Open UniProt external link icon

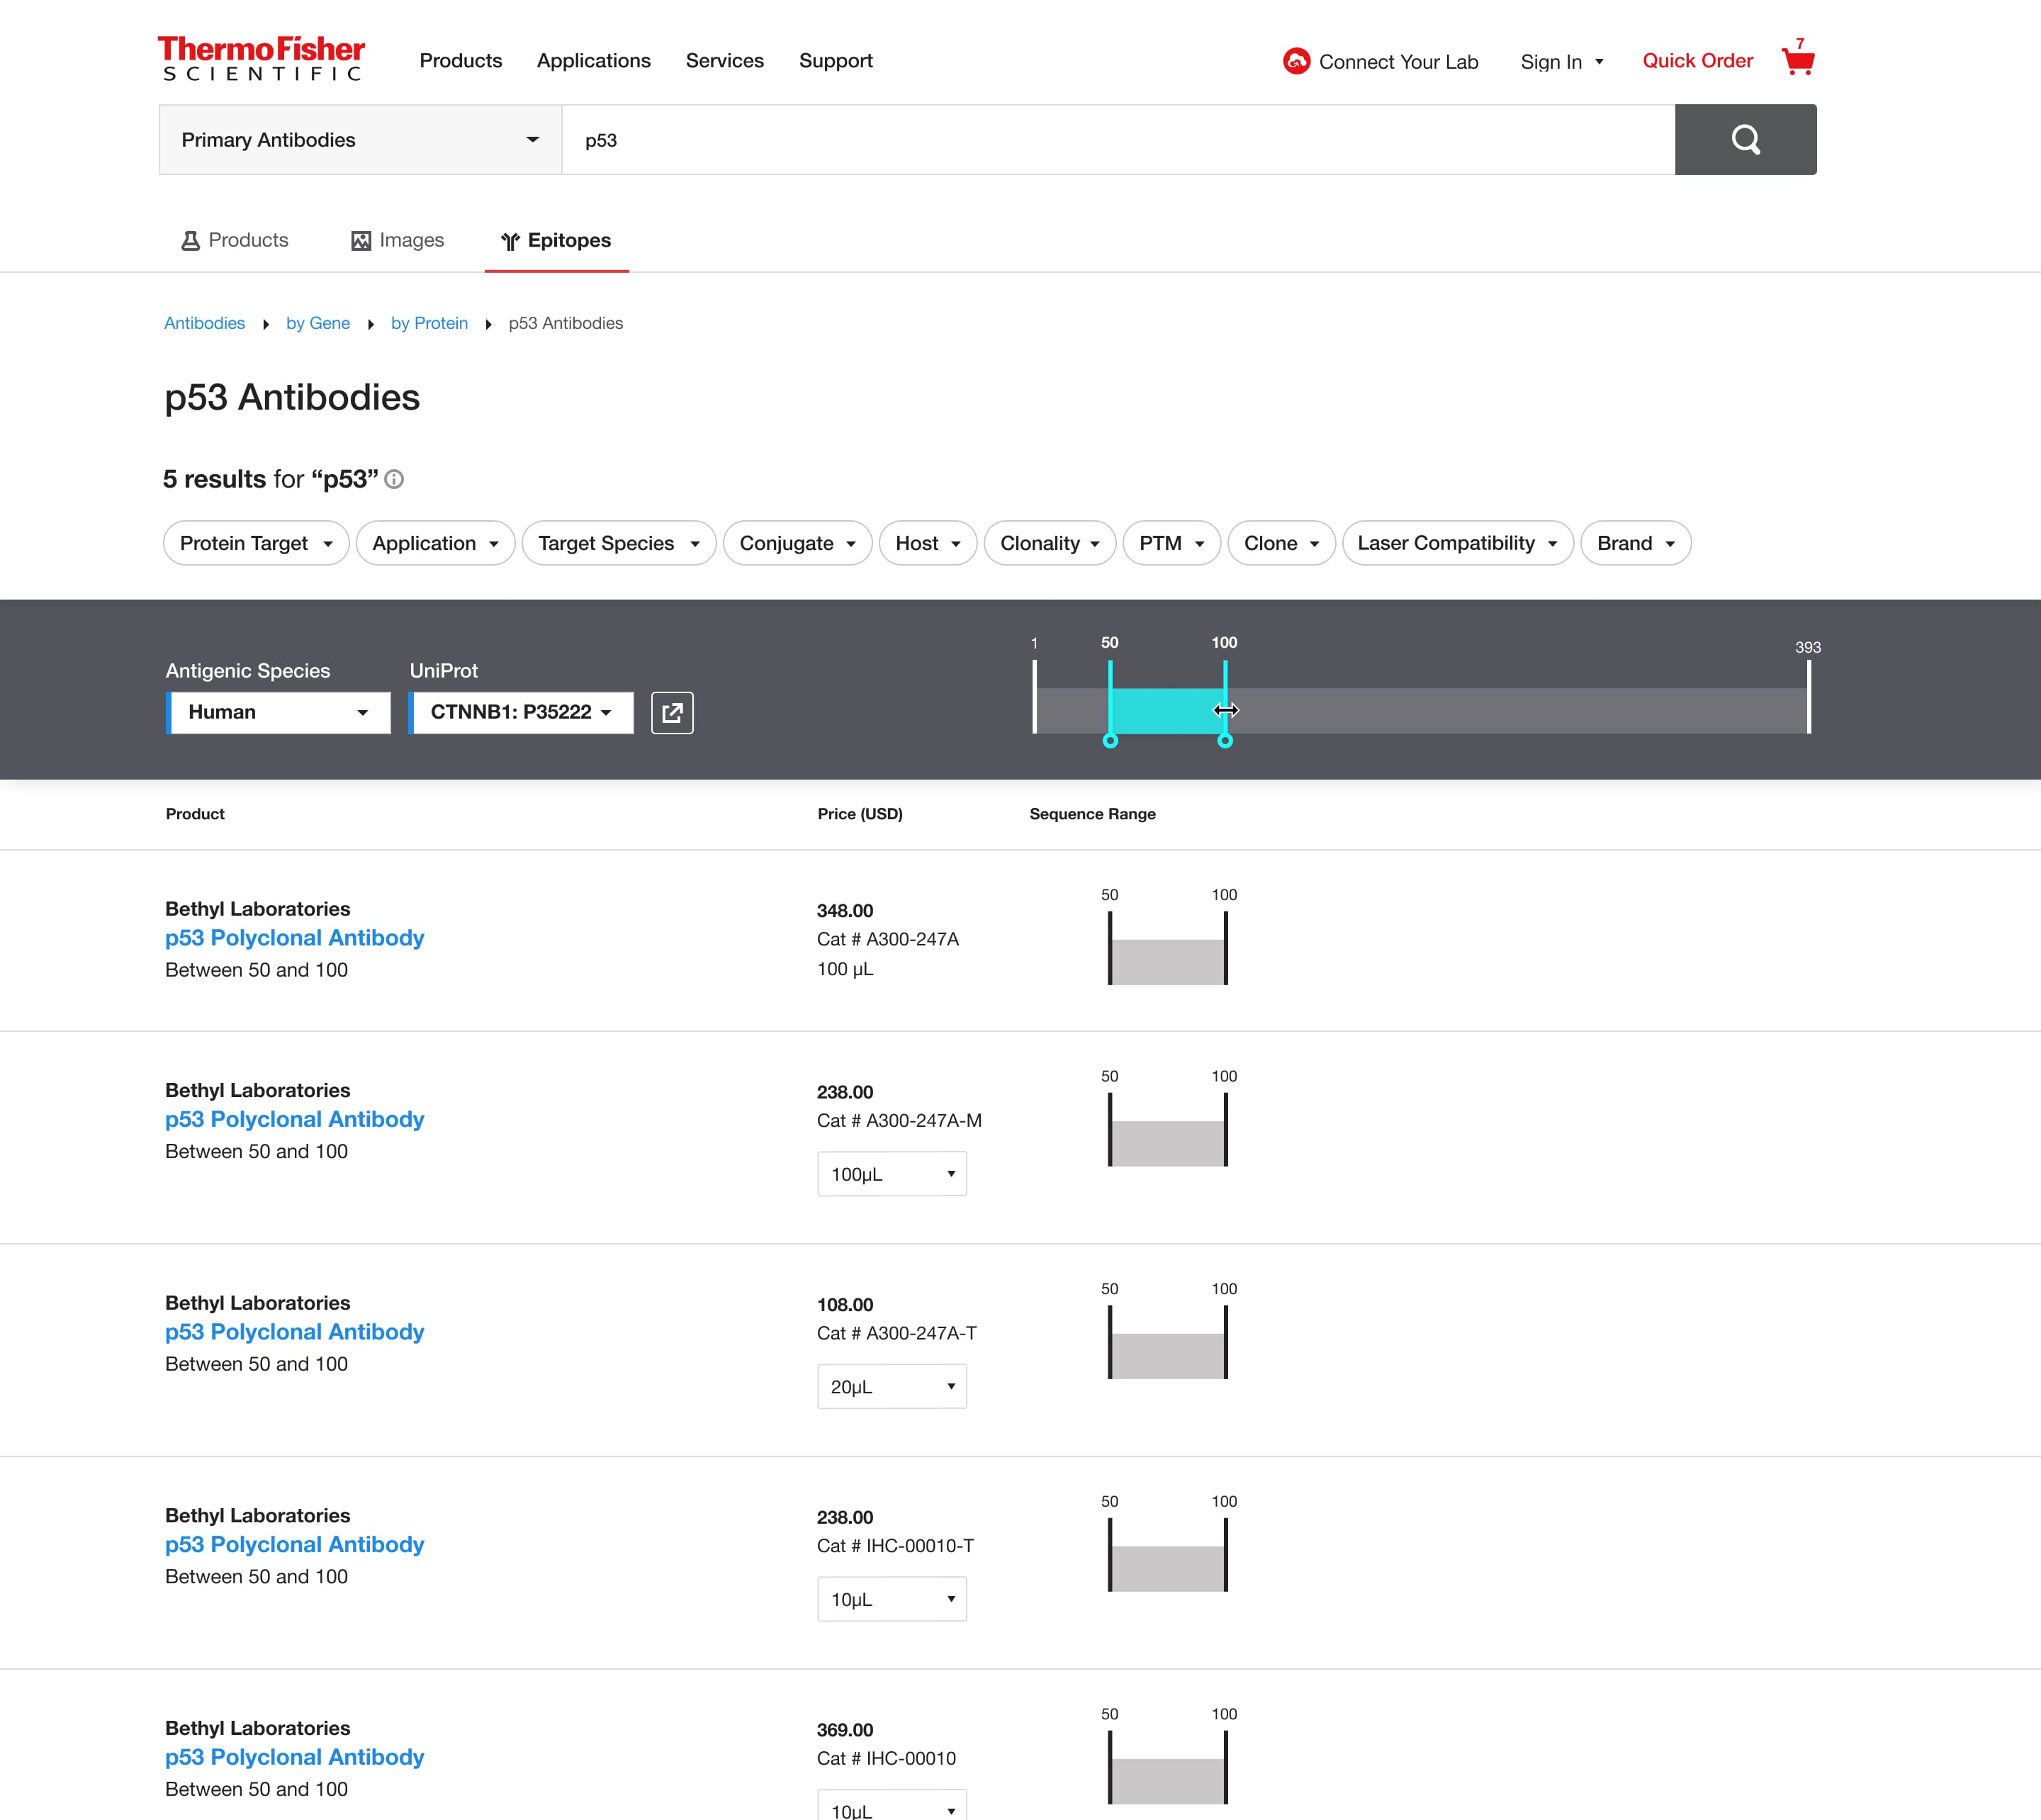672,713
